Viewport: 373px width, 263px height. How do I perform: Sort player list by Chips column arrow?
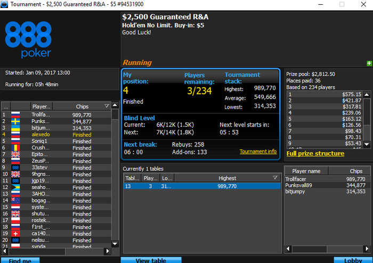(x=107, y=106)
